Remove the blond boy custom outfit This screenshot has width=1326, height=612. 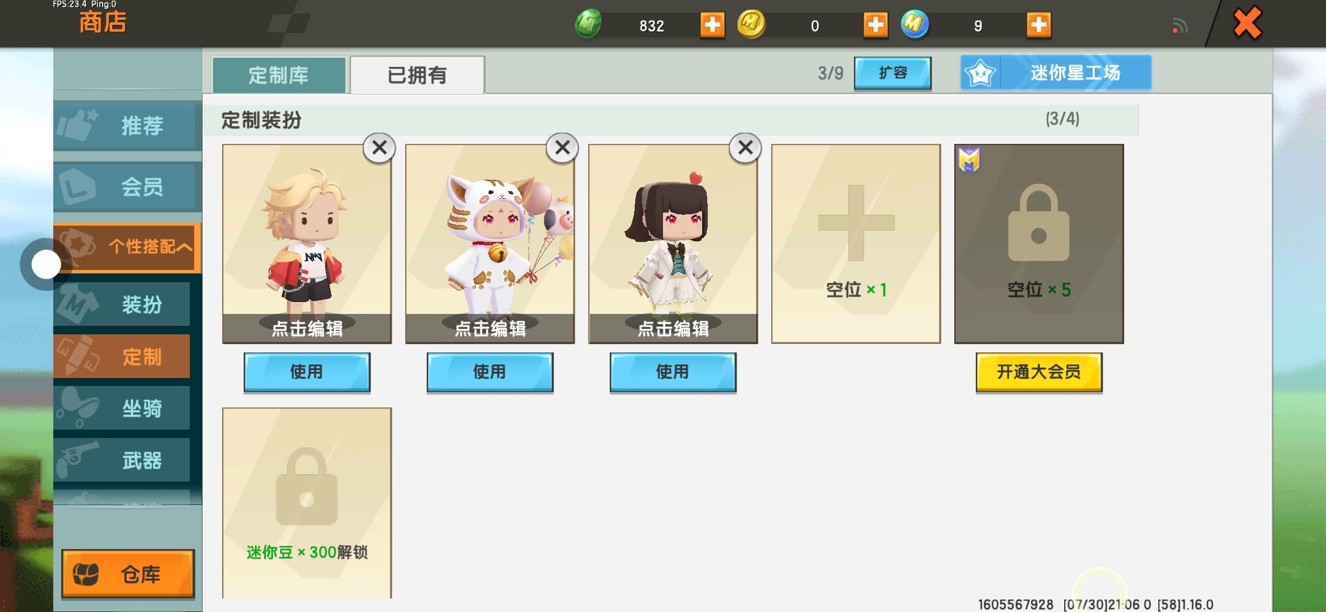(x=379, y=148)
